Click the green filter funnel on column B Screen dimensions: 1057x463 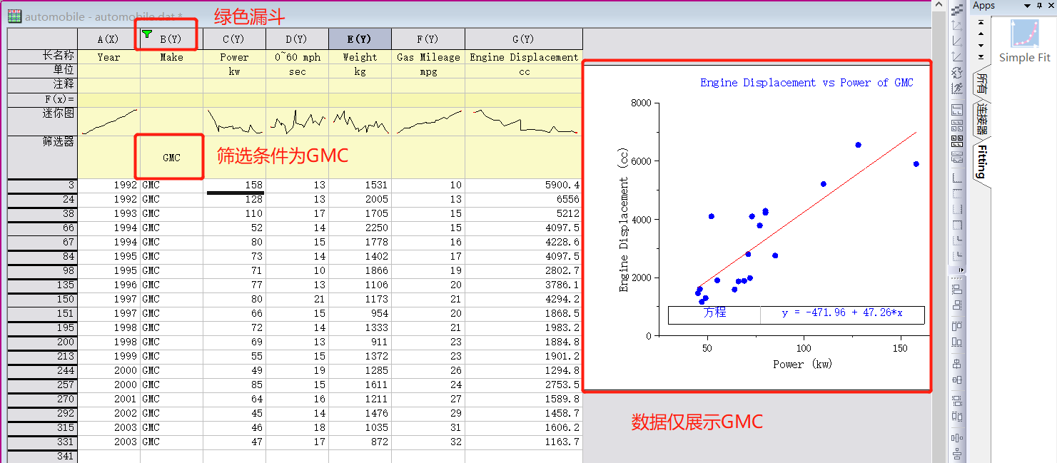(147, 33)
